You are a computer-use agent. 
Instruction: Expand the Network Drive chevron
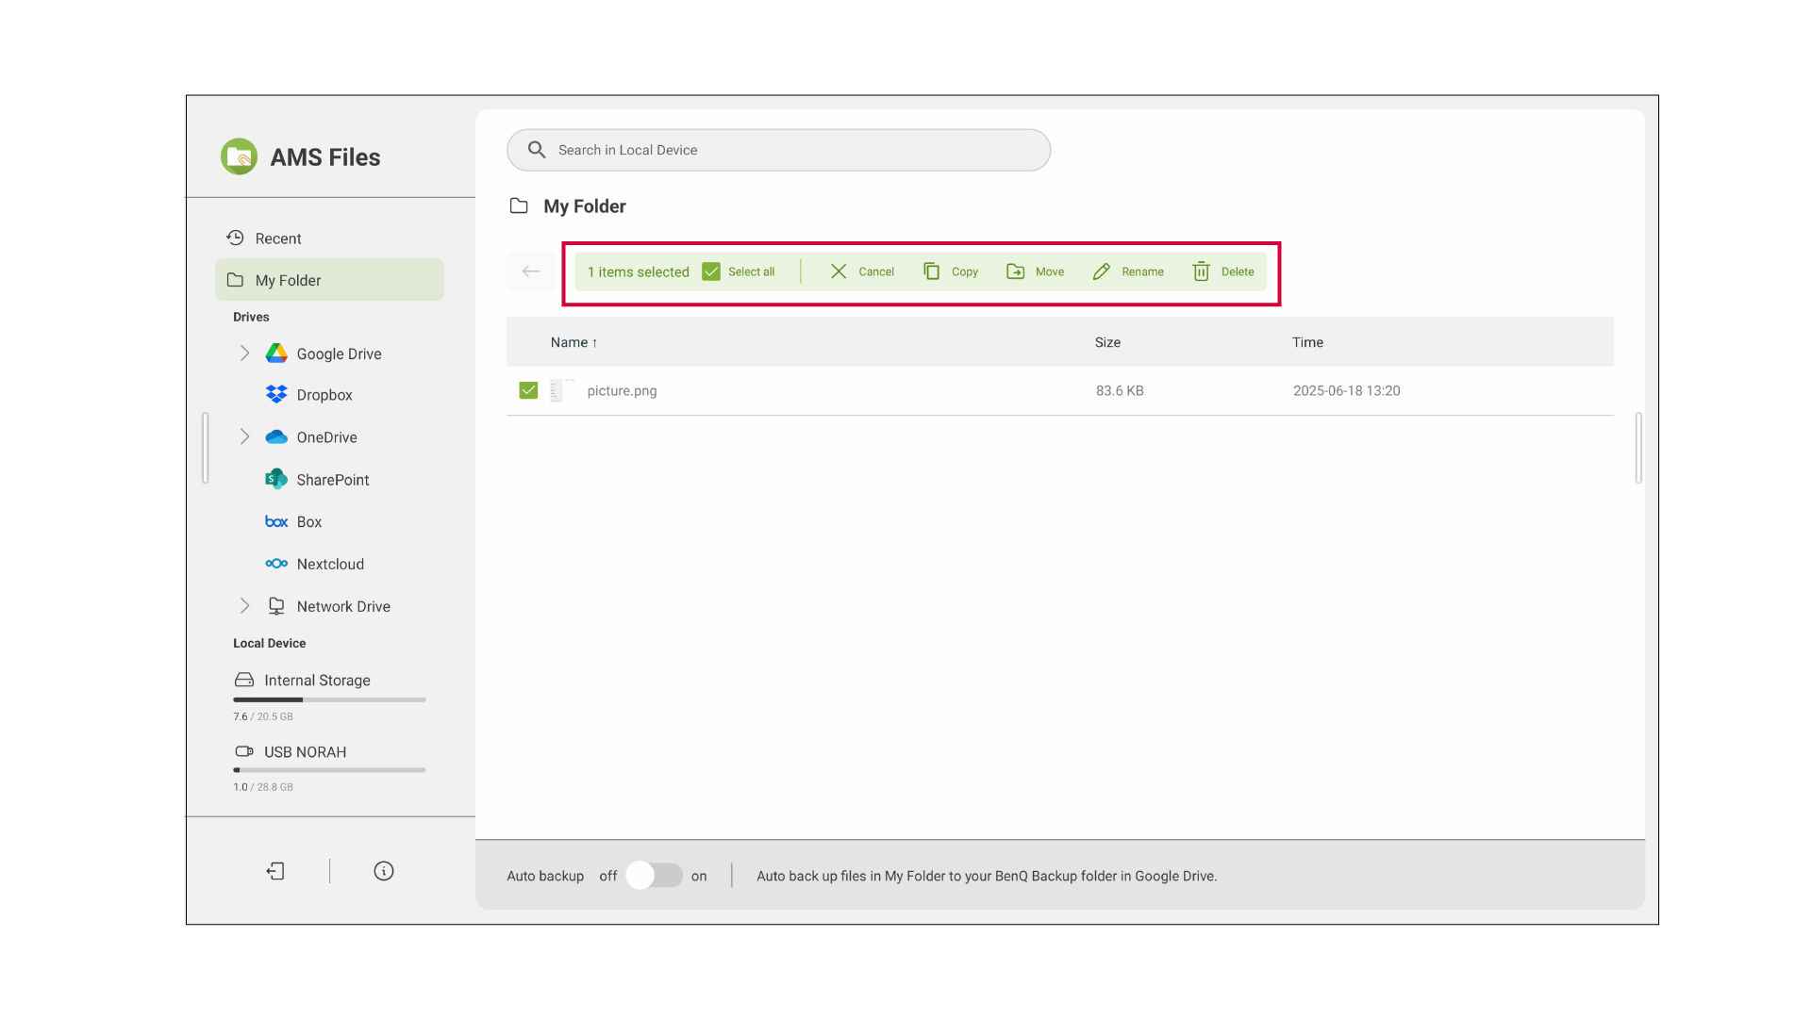tap(244, 606)
